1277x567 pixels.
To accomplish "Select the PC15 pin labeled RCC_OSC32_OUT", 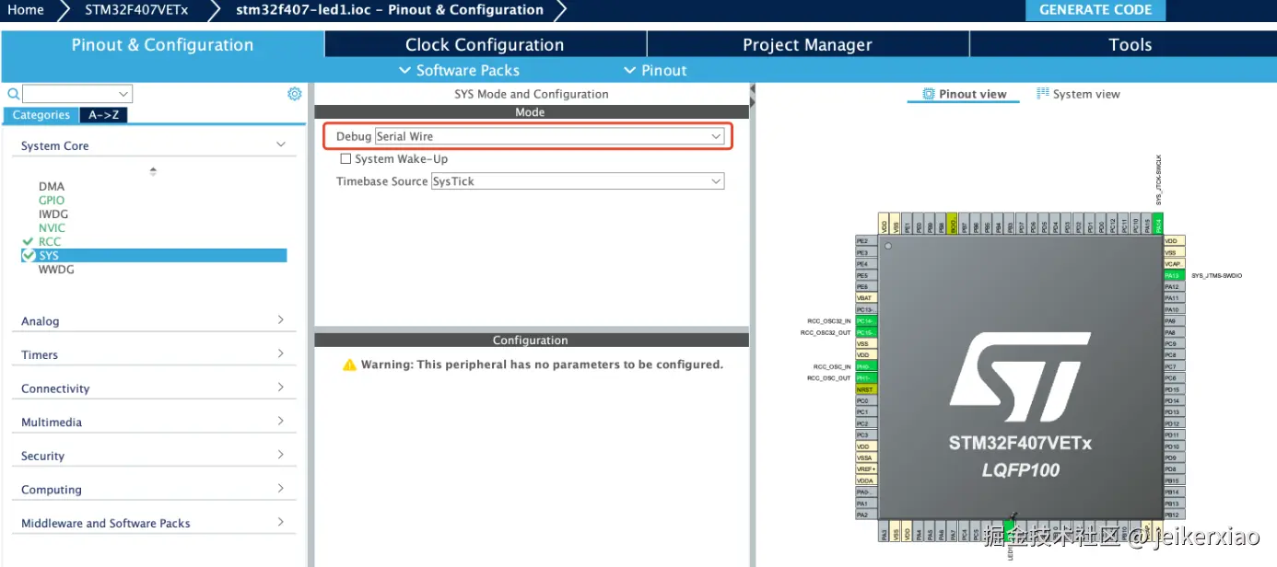I will pyautogui.click(x=867, y=332).
